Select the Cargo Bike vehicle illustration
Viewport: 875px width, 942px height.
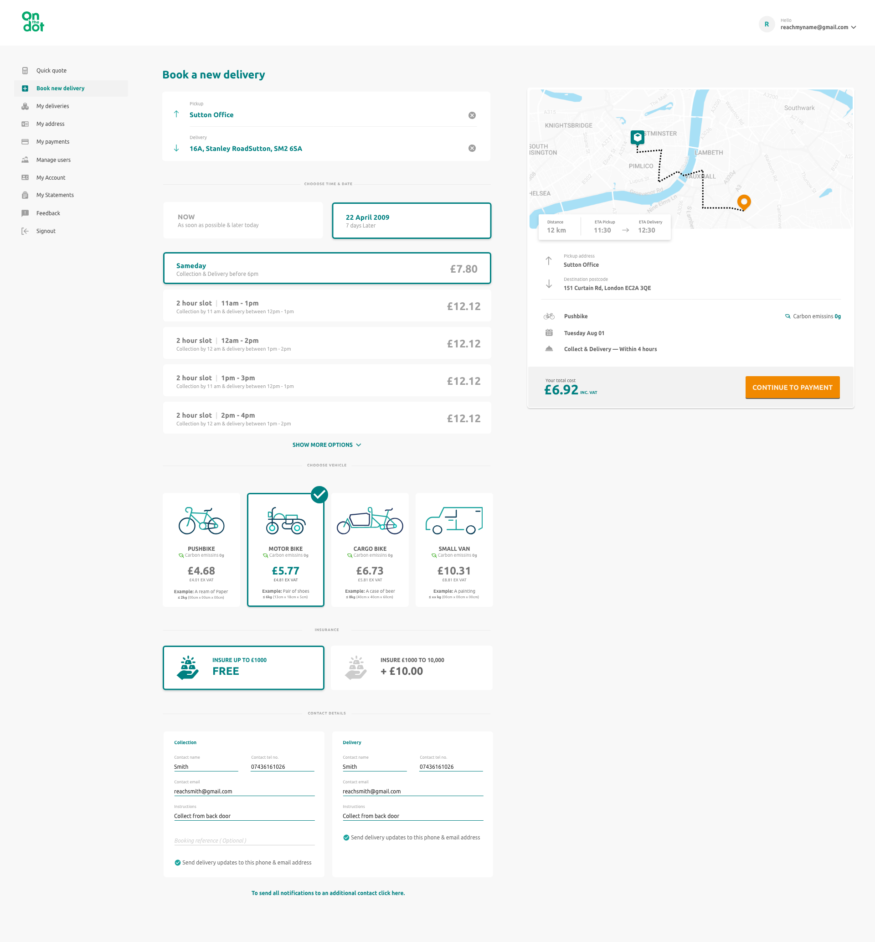[369, 521]
